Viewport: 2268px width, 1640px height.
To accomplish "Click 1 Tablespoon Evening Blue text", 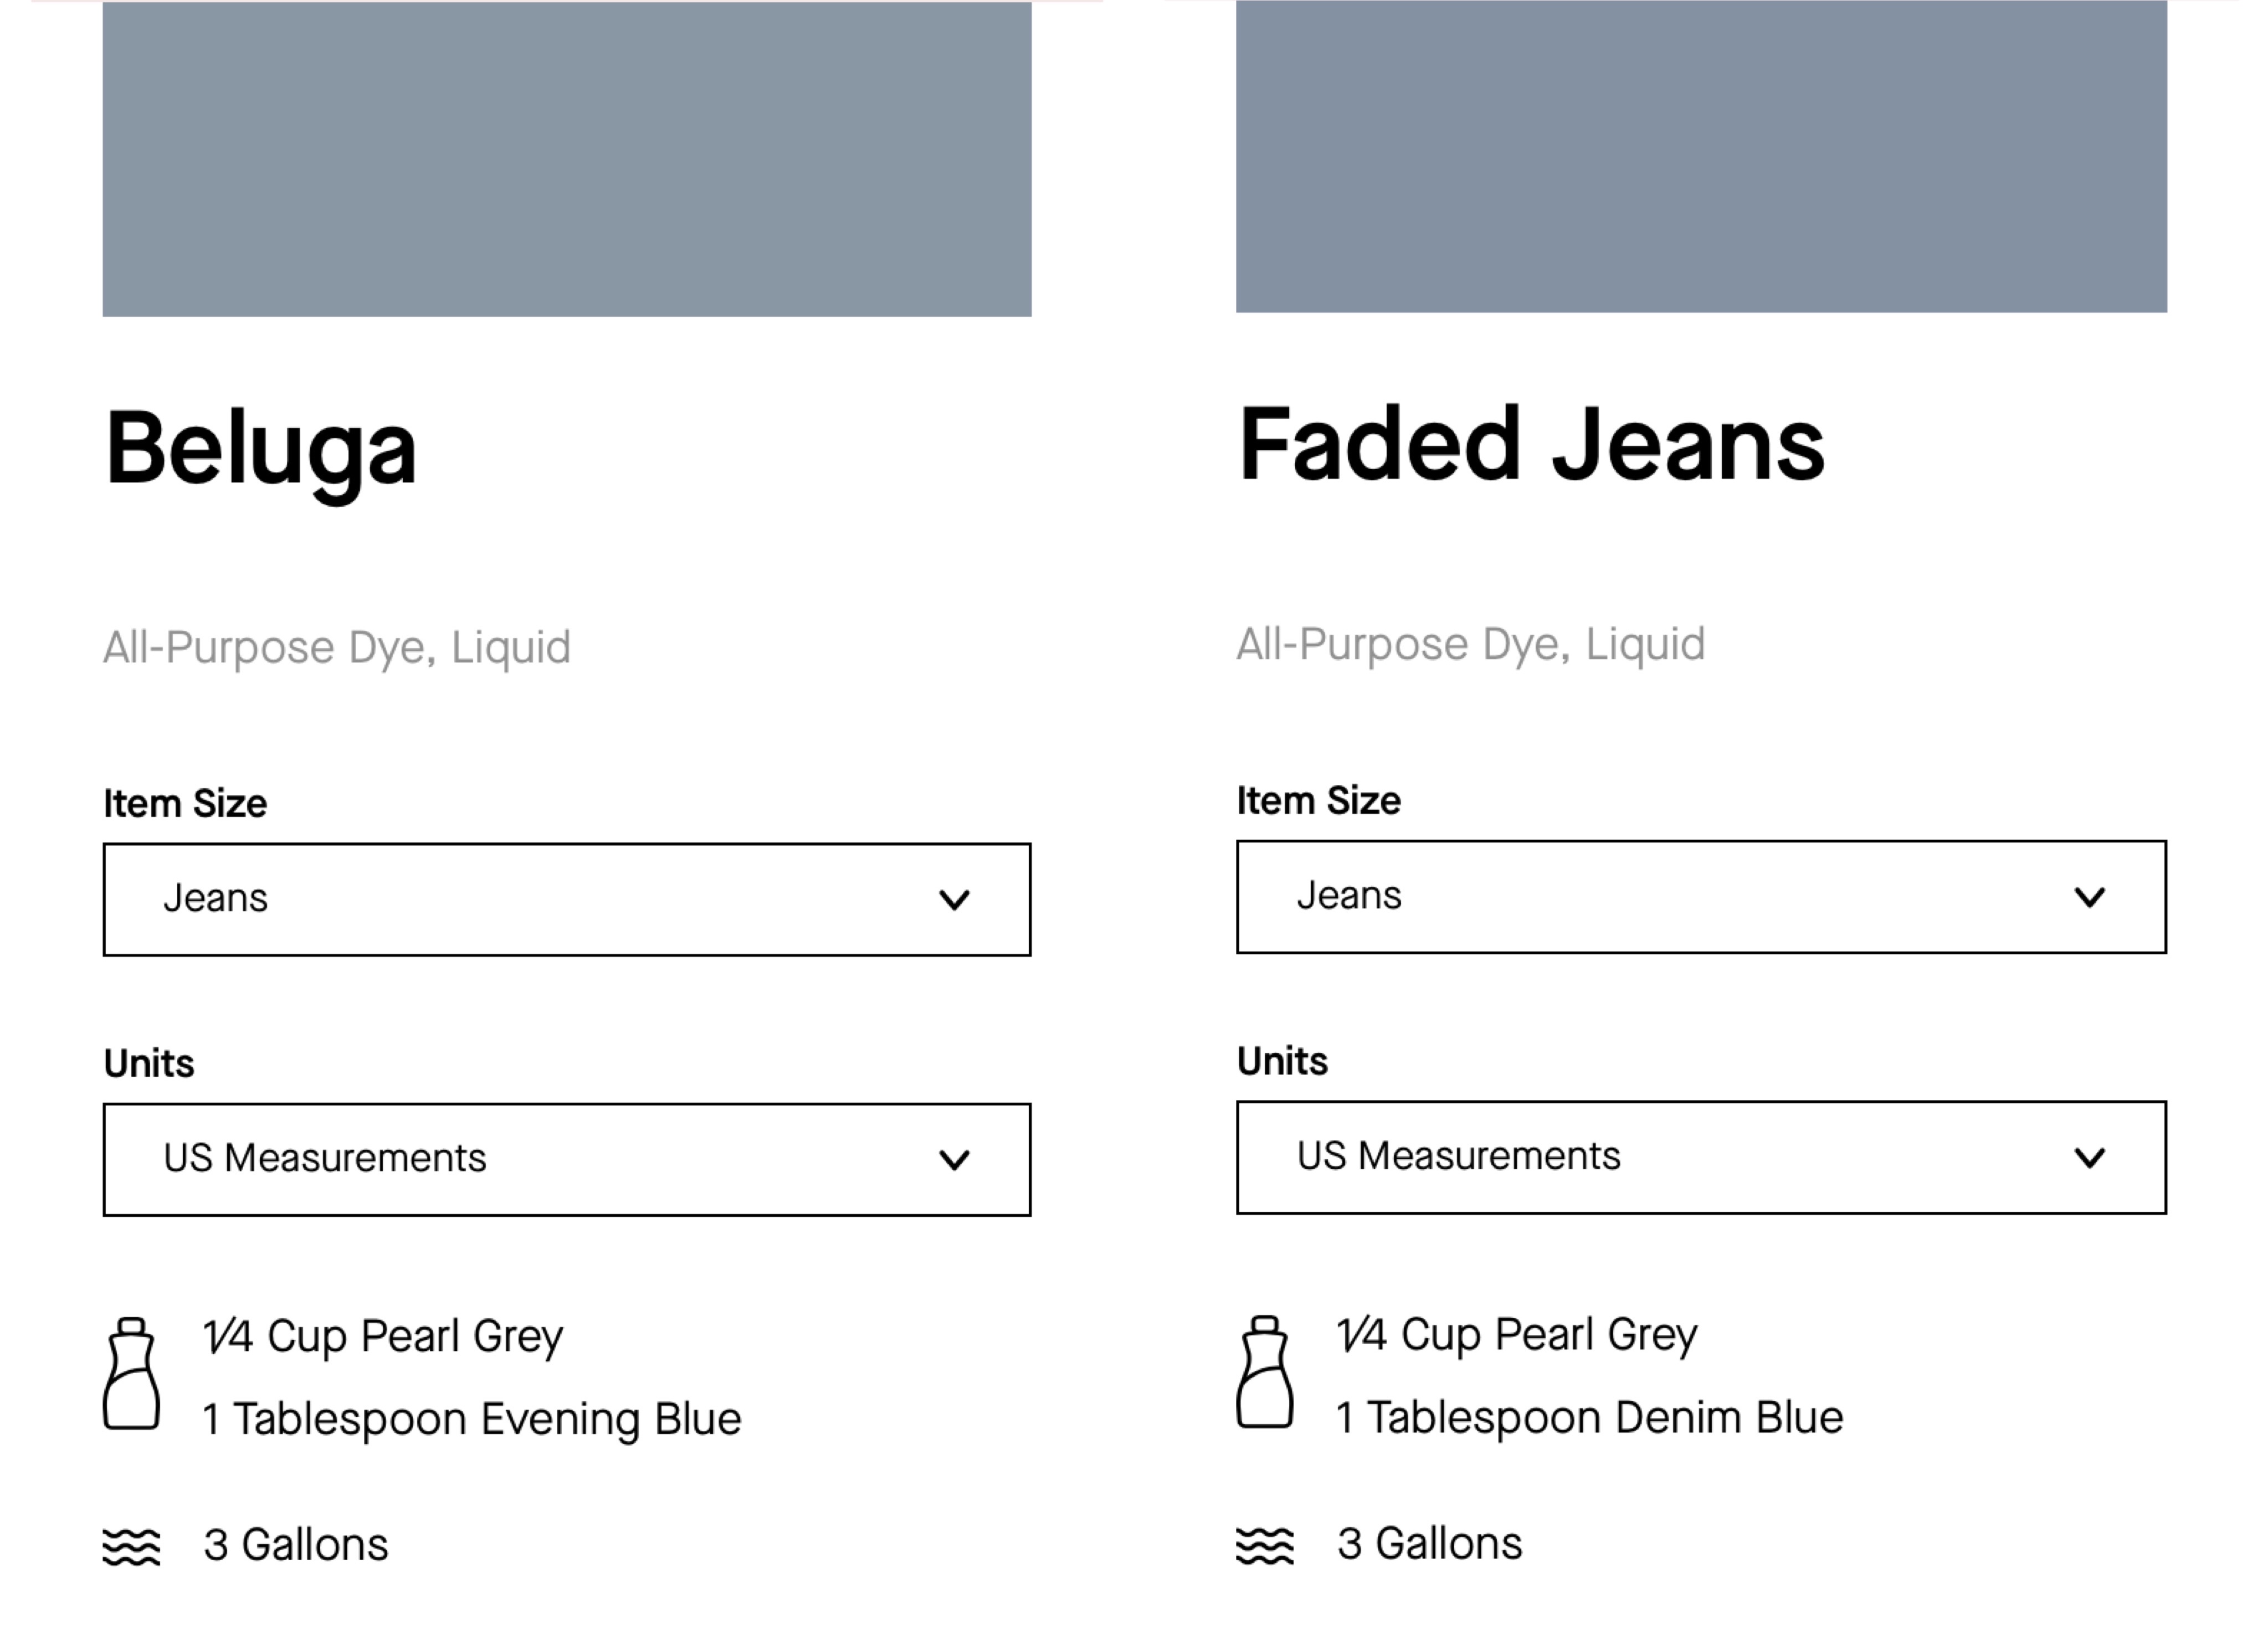I will pos(472,1419).
